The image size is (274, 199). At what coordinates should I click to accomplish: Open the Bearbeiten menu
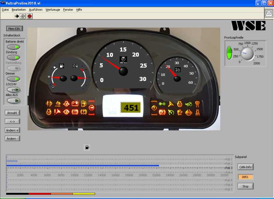(19, 10)
